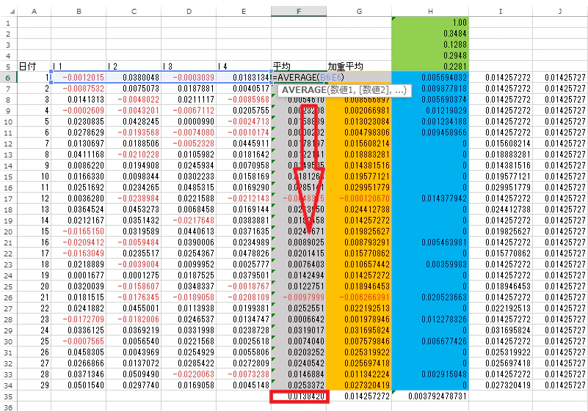Click blue cell containing 0.012278326

pyautogui.click(x=430, y=319)
